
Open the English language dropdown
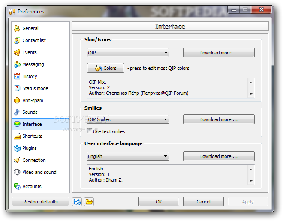(x=128, y=156)
